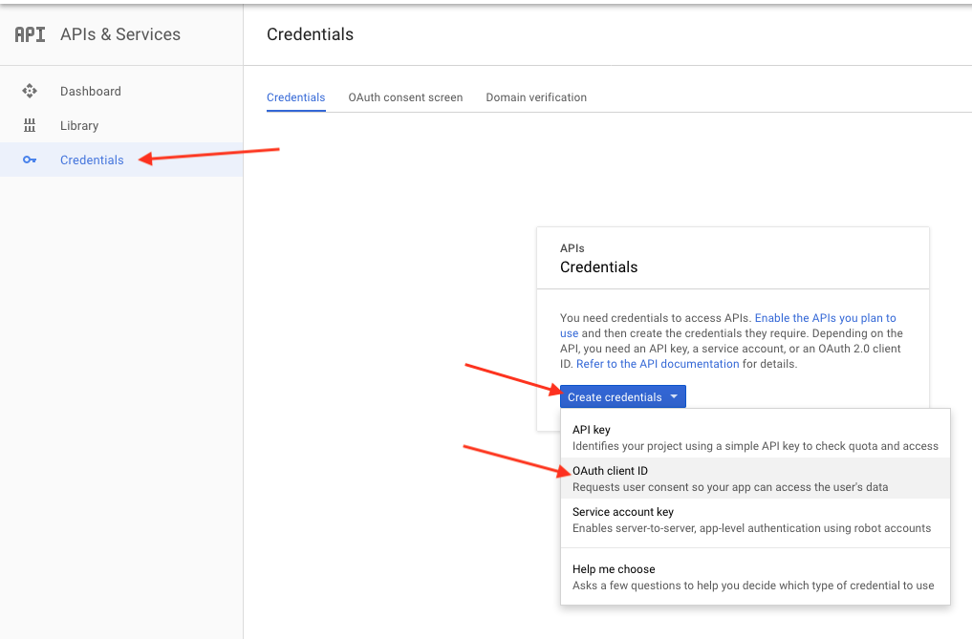Viewport: 972px width, 639px height.
Task: Switch to Domain verification tab
Action: point(536,97)
